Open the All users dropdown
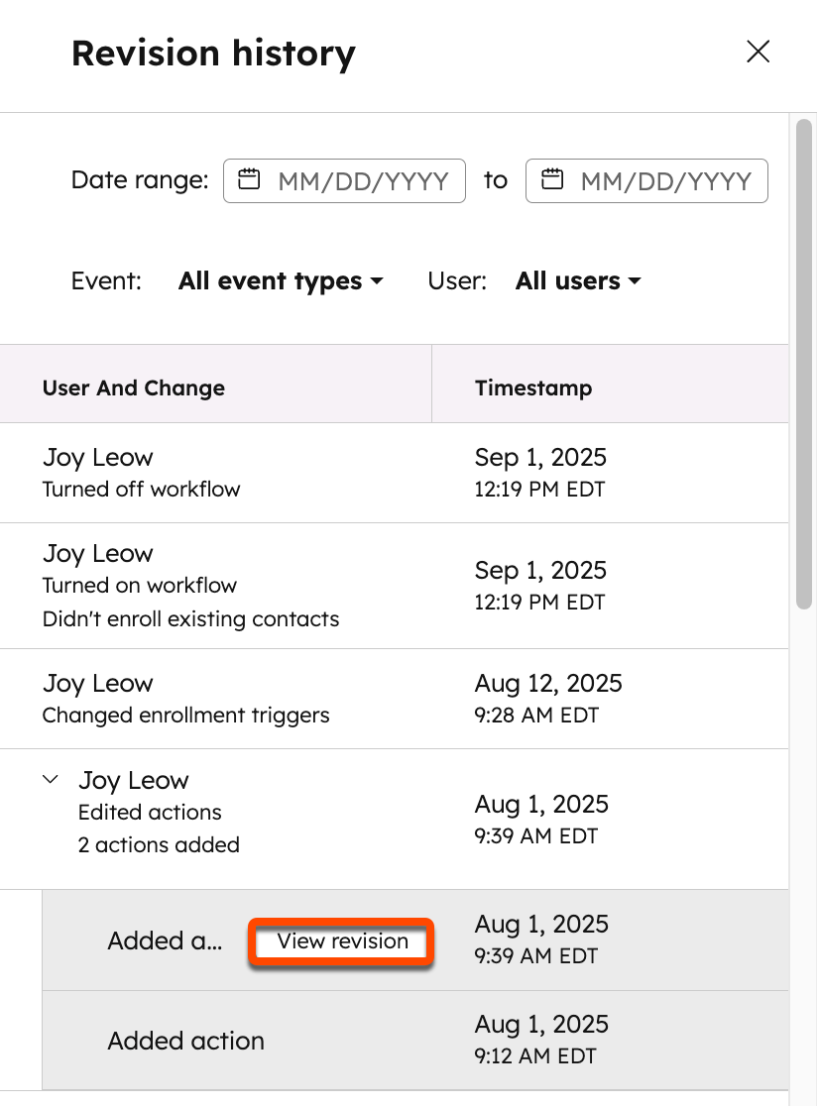The height and width of the screenshot is (1106, 819). point(578,280)
